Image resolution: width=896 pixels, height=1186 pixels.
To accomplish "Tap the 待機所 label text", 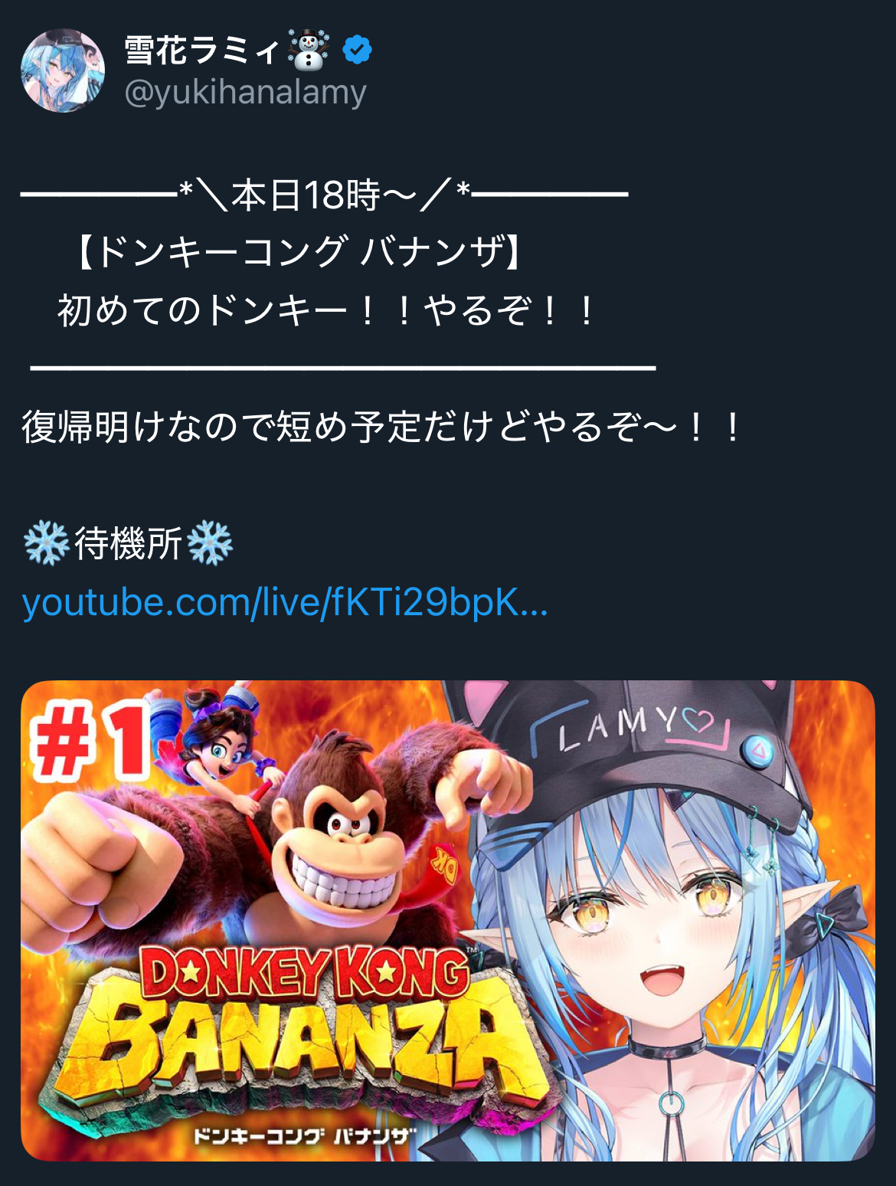I will click(128, 544).
